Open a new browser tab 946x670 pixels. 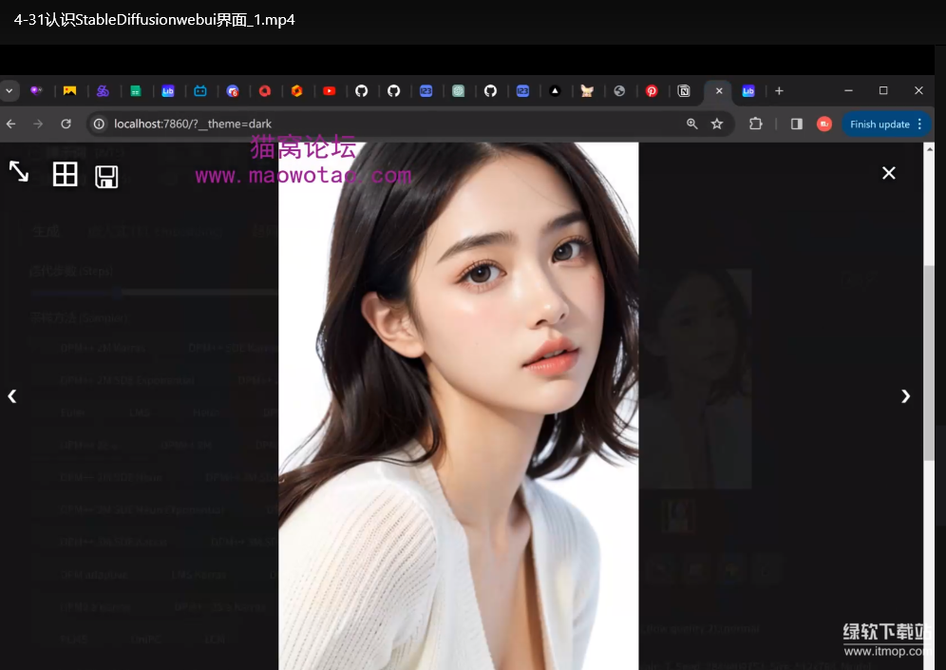tap(779, 91)
